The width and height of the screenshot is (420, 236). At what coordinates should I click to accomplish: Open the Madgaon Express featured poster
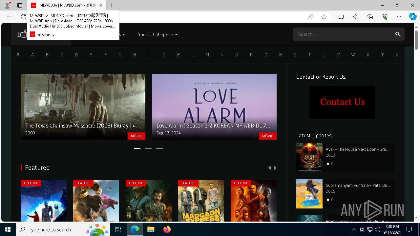(x=201, y=201)
